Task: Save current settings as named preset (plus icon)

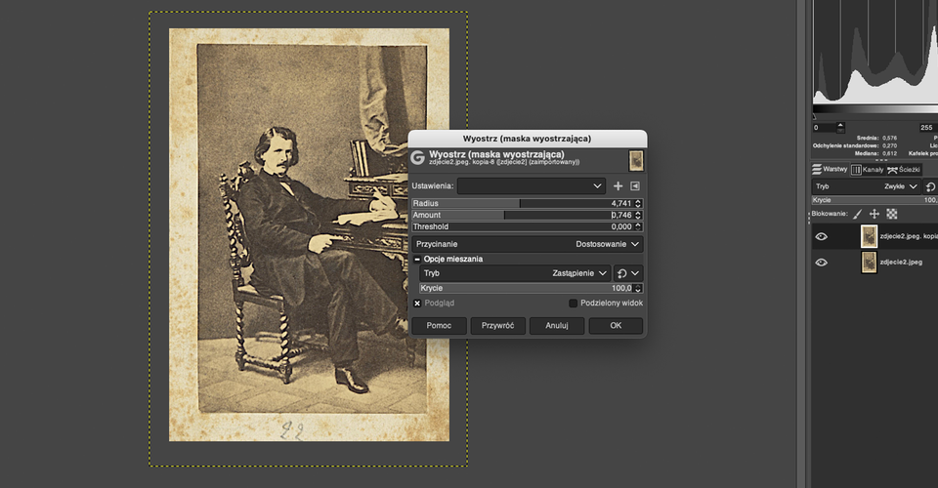Action: 618,185
